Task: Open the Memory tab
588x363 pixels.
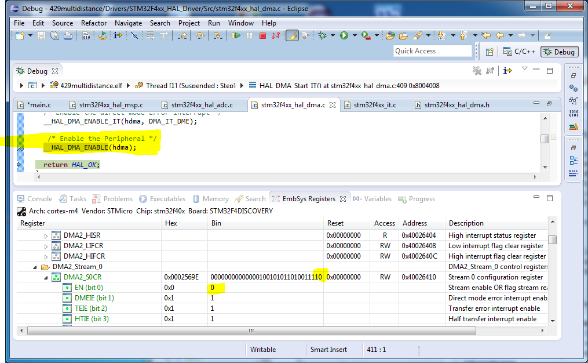Action: (x=211, y=198)
